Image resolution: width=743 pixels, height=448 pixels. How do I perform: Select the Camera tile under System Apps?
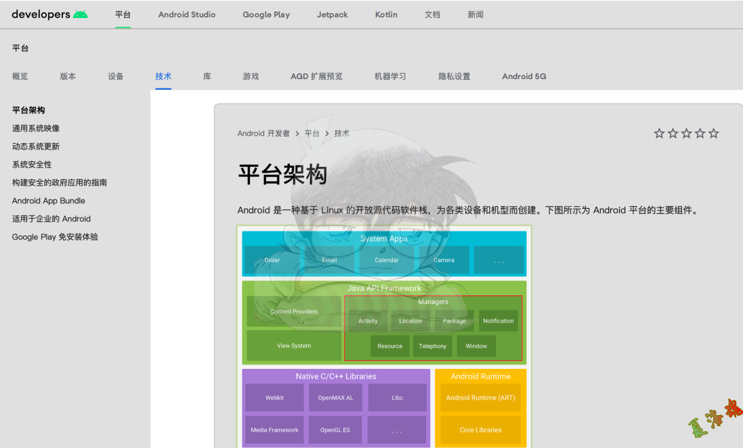point(444,260)
